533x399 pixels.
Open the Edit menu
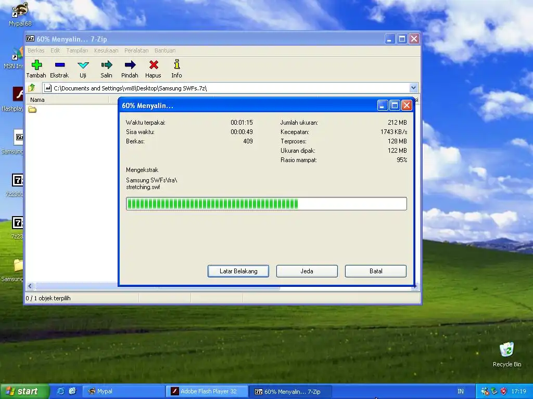pos(55,50)
